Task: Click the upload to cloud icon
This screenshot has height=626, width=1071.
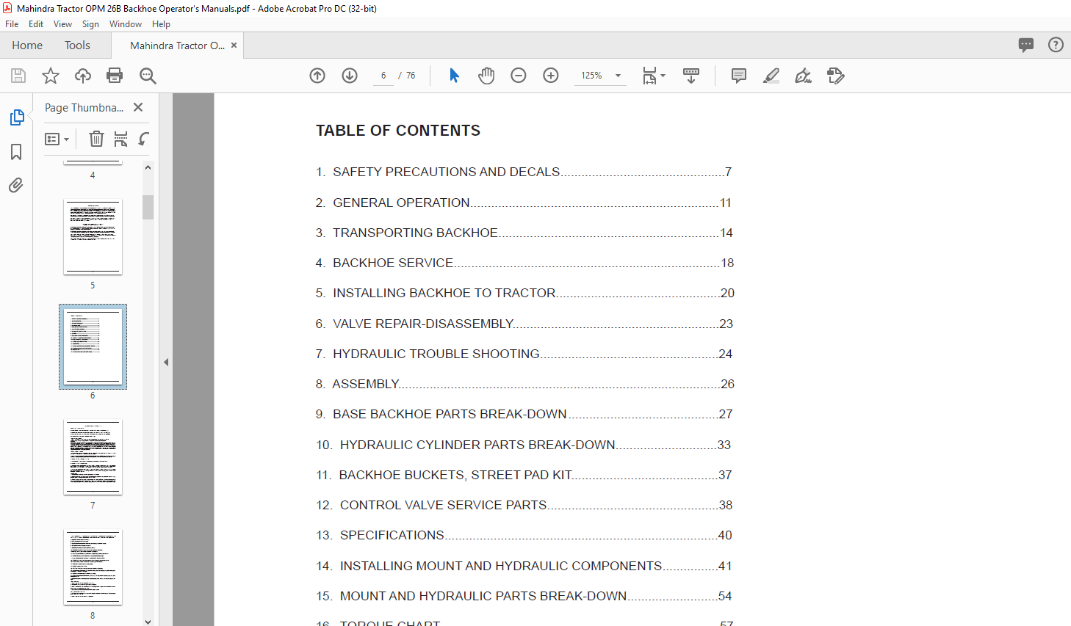Action: 83,76
